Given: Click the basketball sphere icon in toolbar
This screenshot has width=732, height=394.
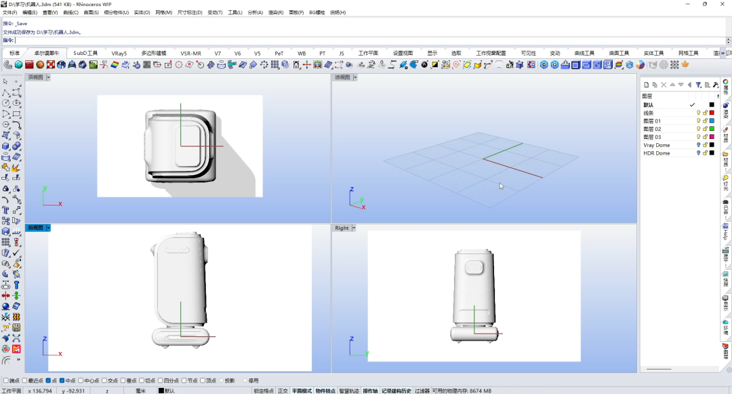Looking at the screenshot, I should [x=40, y=65].
